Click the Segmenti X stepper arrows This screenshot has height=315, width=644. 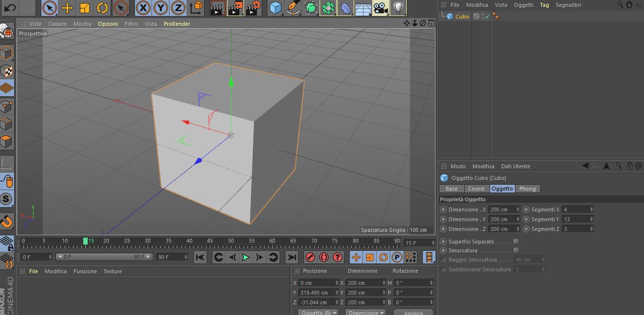(591, 210)
